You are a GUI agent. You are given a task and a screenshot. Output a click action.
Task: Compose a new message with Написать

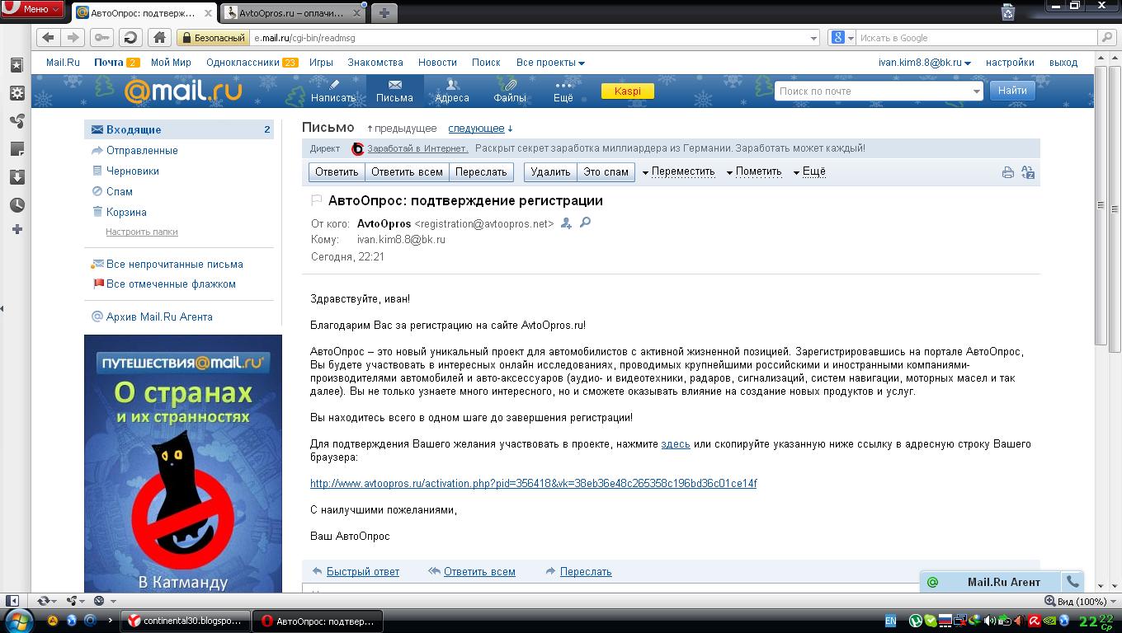[x=333, y=91]
